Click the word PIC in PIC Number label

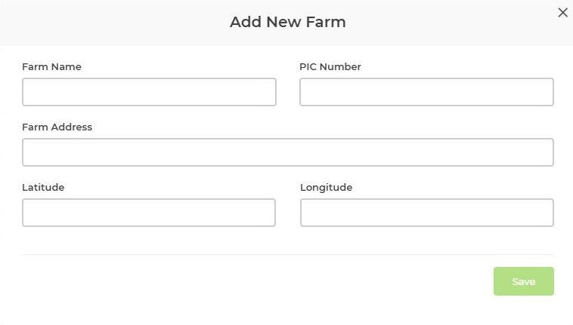pyautogui.click(x=308, y=66)
